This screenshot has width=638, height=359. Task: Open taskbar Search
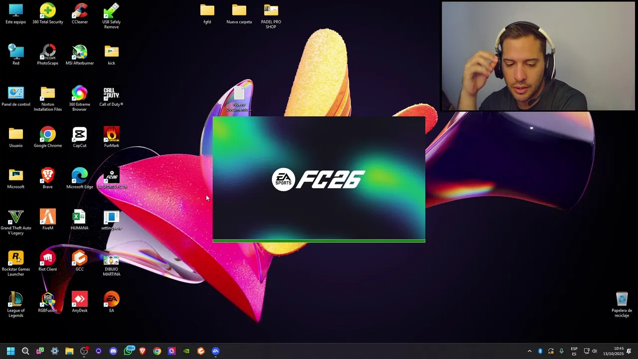(25, 351)
